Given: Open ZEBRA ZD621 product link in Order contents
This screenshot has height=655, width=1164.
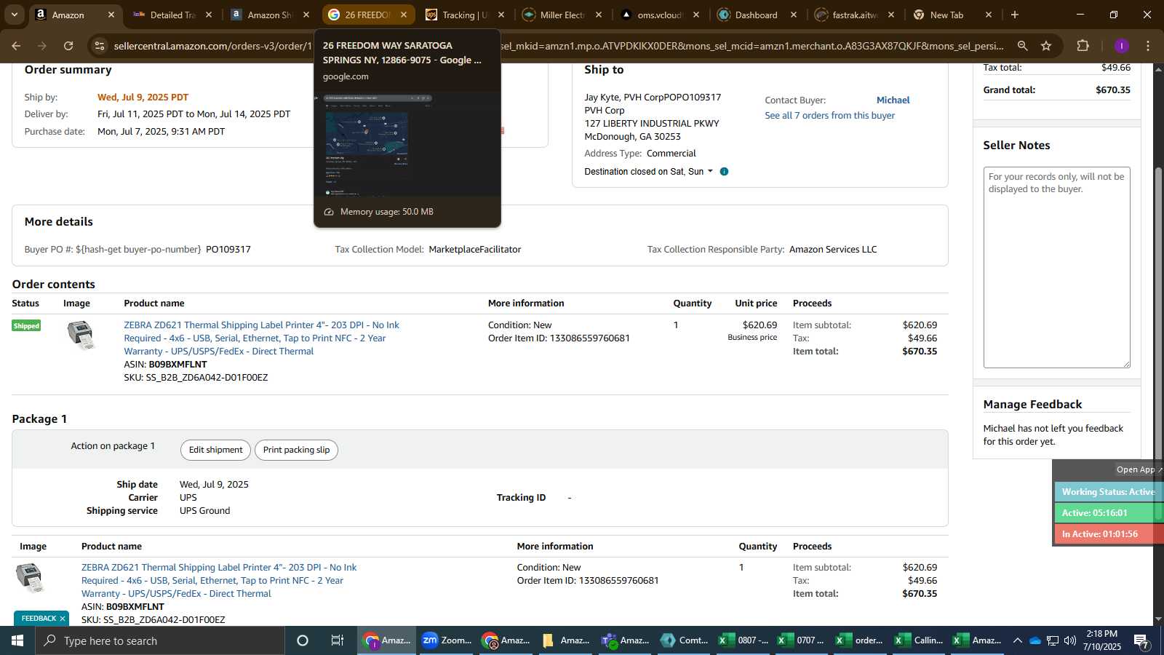Looking at the screenshot, I should 261,338.
